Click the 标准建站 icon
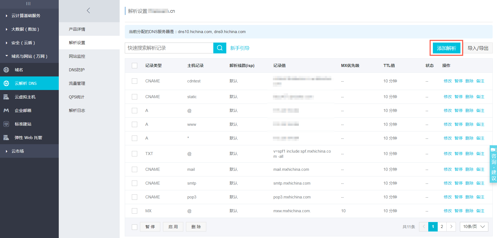This screenshot has height=238, width=497. (6, 124)
